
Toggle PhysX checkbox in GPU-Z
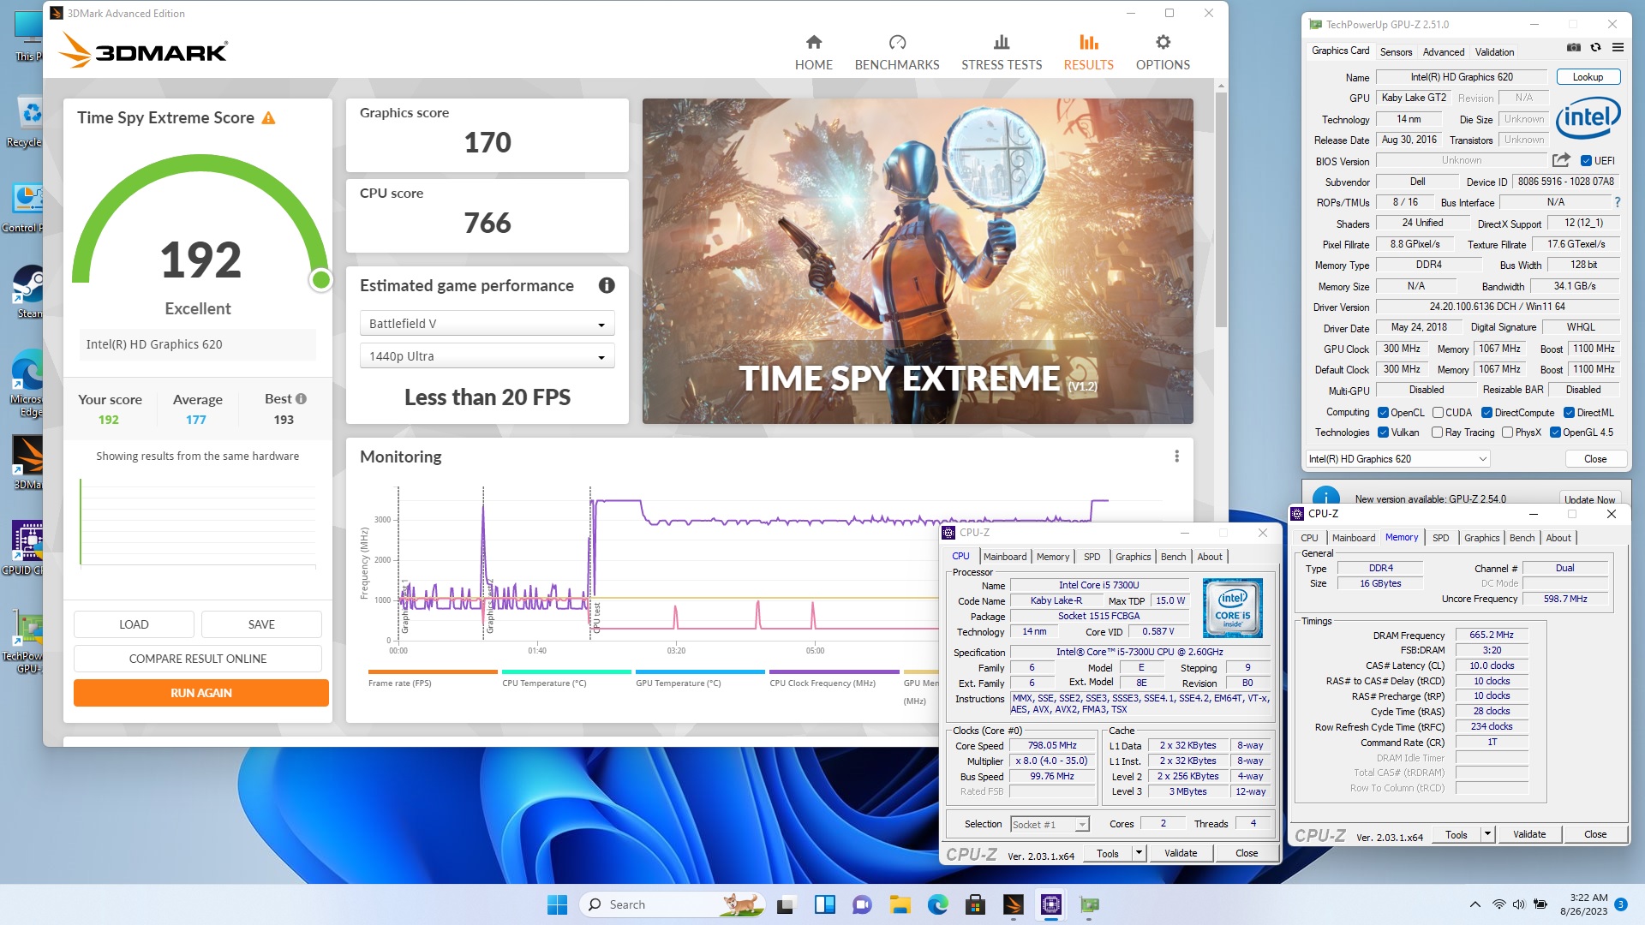coord(1507,433)
